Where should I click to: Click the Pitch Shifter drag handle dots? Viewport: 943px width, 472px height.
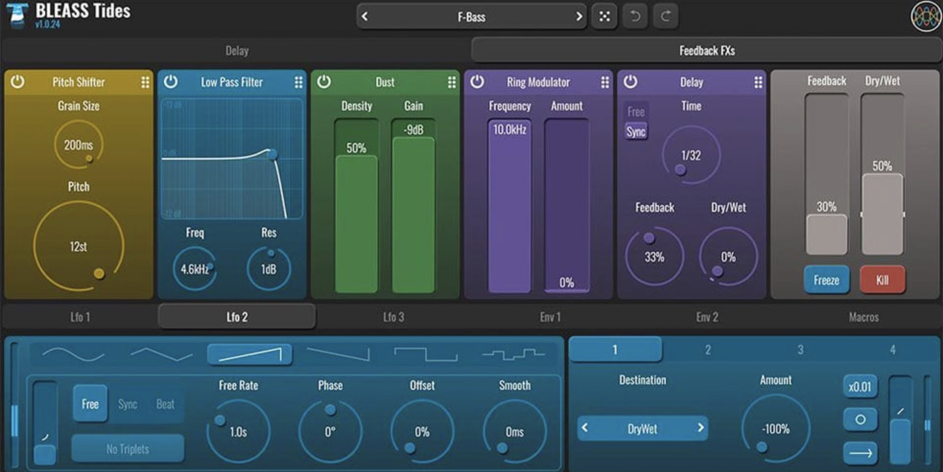[x=145, y=82]
